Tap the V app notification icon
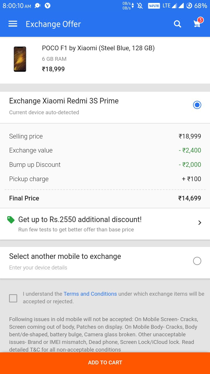Screen dimensions: 210x374 (x=48, y=6)
